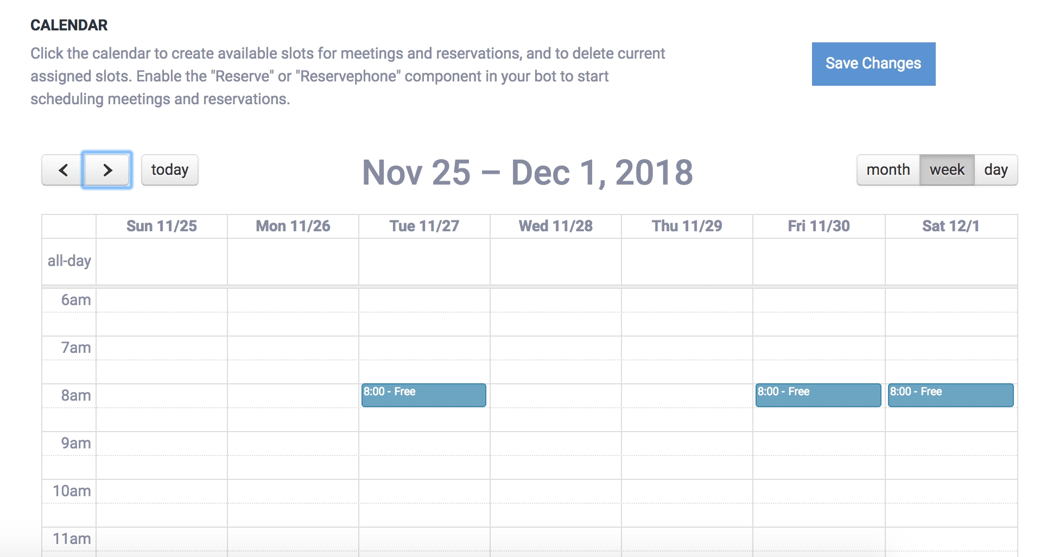This screenshot has width=1053, height=557.
Task: Save Changes to the calendar
Action: tap(873, 64)
